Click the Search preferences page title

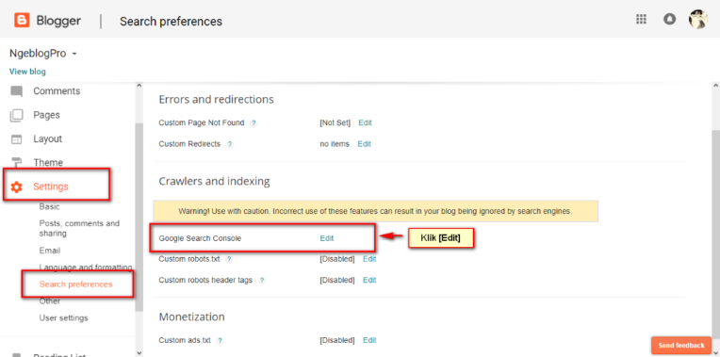pyautogui.click(x=171, y=22)
